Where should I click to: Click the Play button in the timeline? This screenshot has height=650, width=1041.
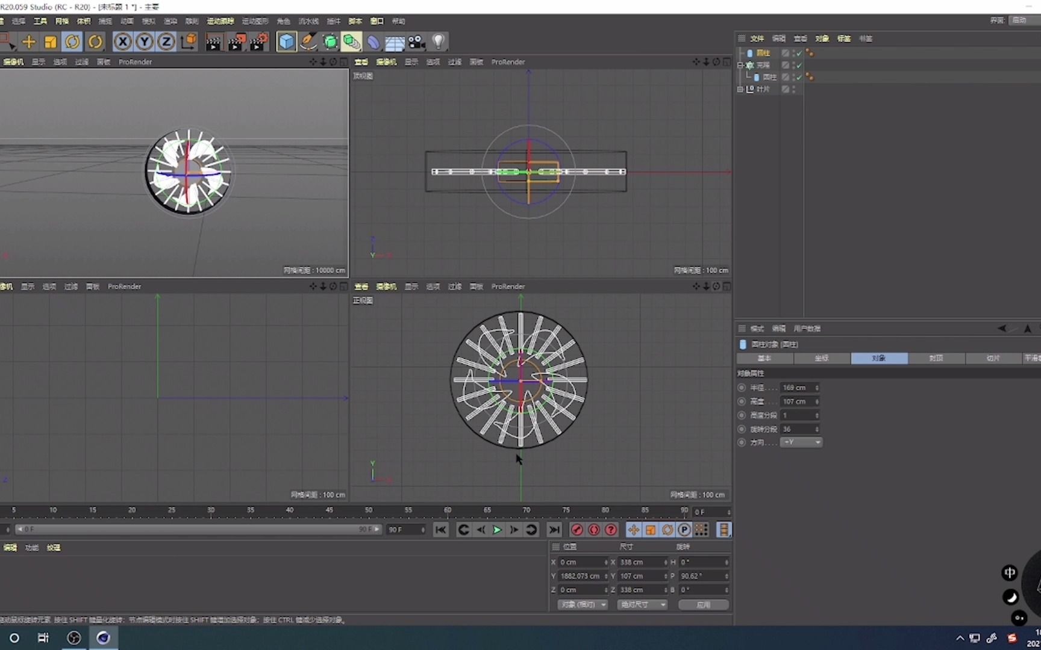497,530
